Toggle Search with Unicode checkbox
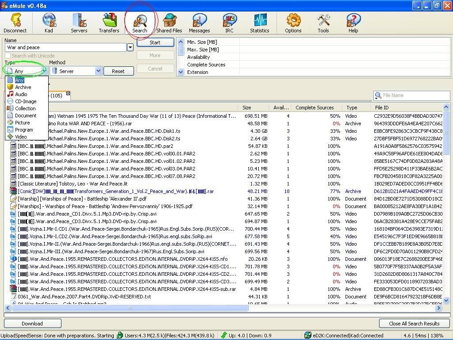453x340 pixels. (x=8, y=56)
